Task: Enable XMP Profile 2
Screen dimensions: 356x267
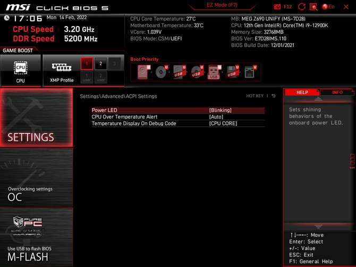Action: point(100,64)
